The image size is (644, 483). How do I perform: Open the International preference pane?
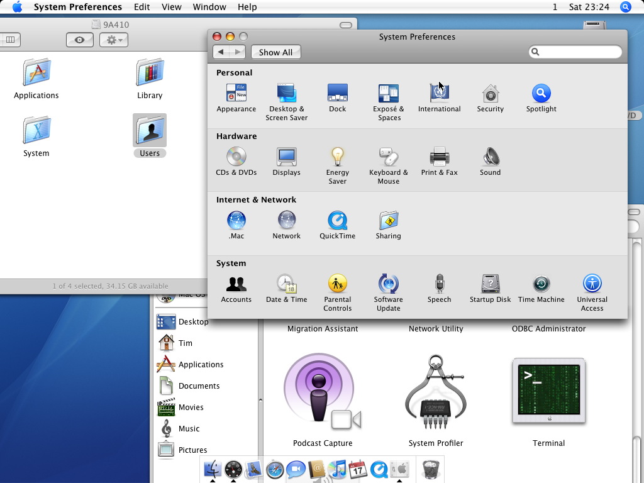point(439,97)
